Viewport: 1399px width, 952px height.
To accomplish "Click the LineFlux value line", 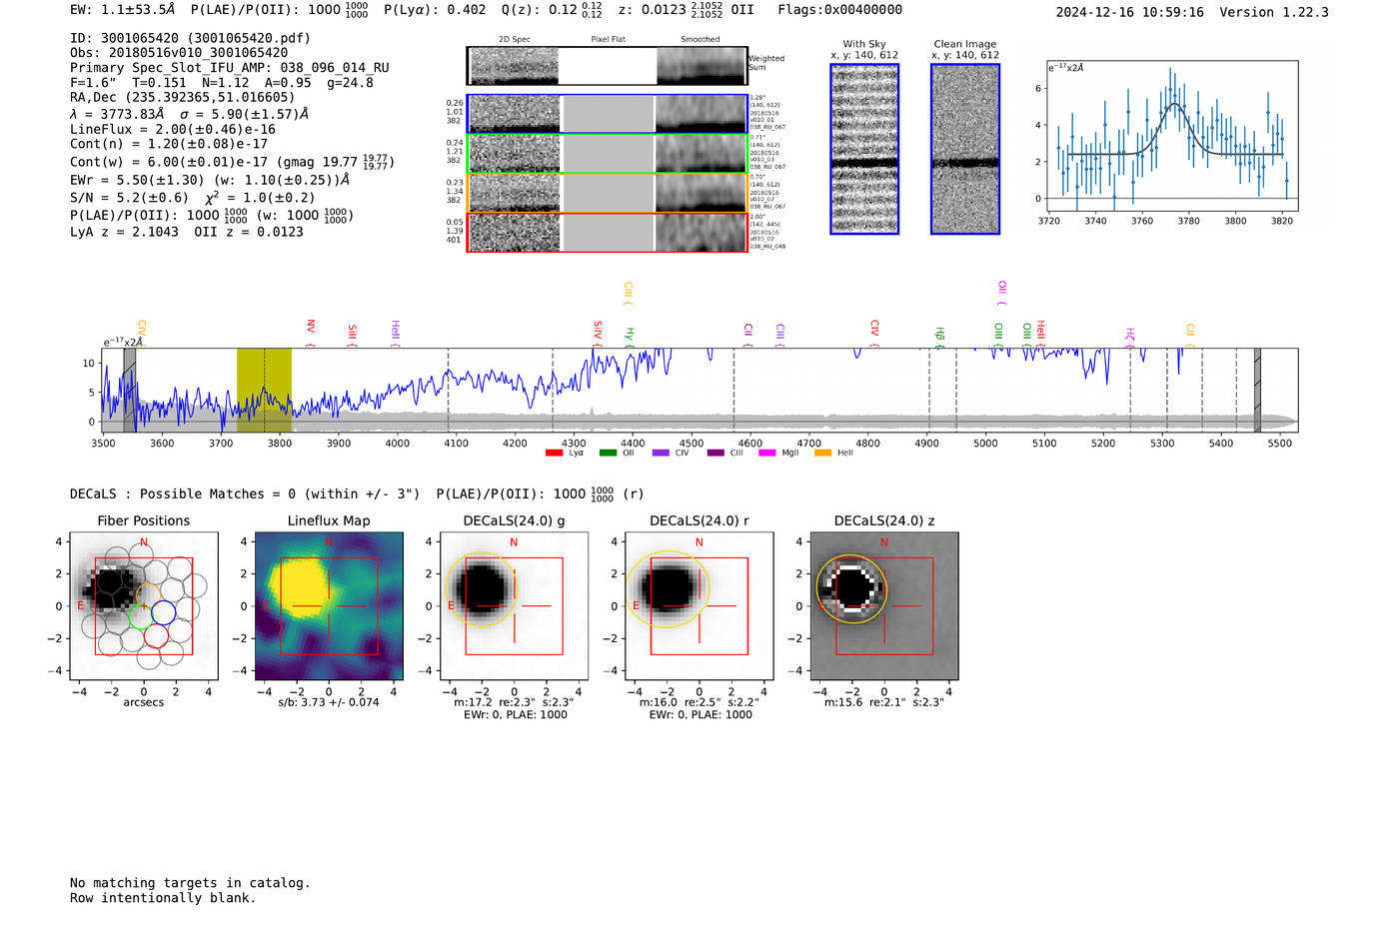I will 173,129.
